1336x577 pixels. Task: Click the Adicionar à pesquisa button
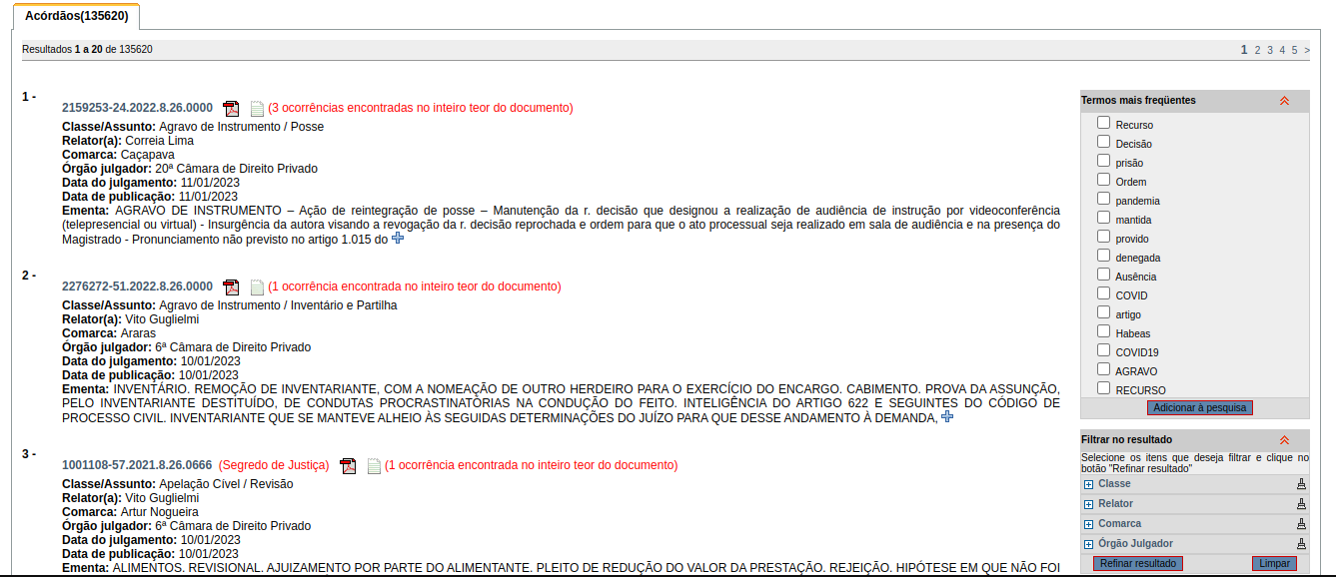click(1199, 408)
